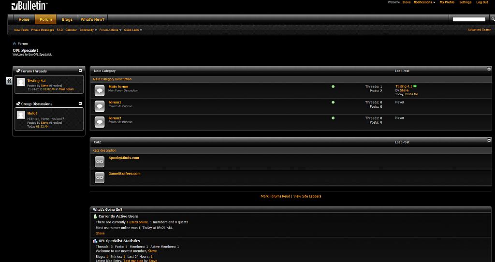
Task: Click inside the search input field
Action: point(468,19)
